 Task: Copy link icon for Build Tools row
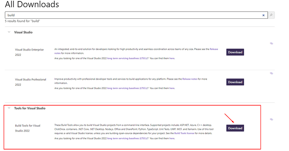click(271, 120)
